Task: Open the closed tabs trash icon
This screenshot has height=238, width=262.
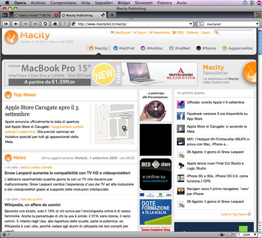Action: pos(258,15)
